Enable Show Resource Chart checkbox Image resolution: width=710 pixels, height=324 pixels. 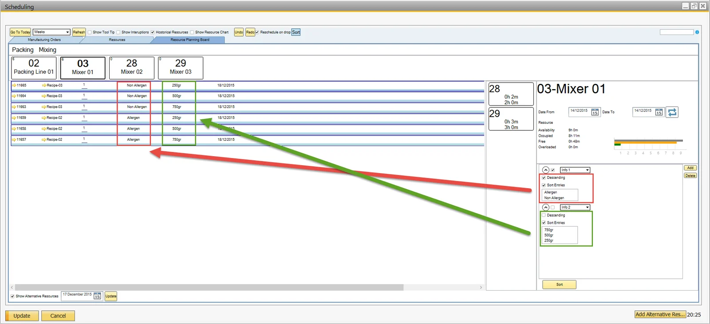(192, 32)
